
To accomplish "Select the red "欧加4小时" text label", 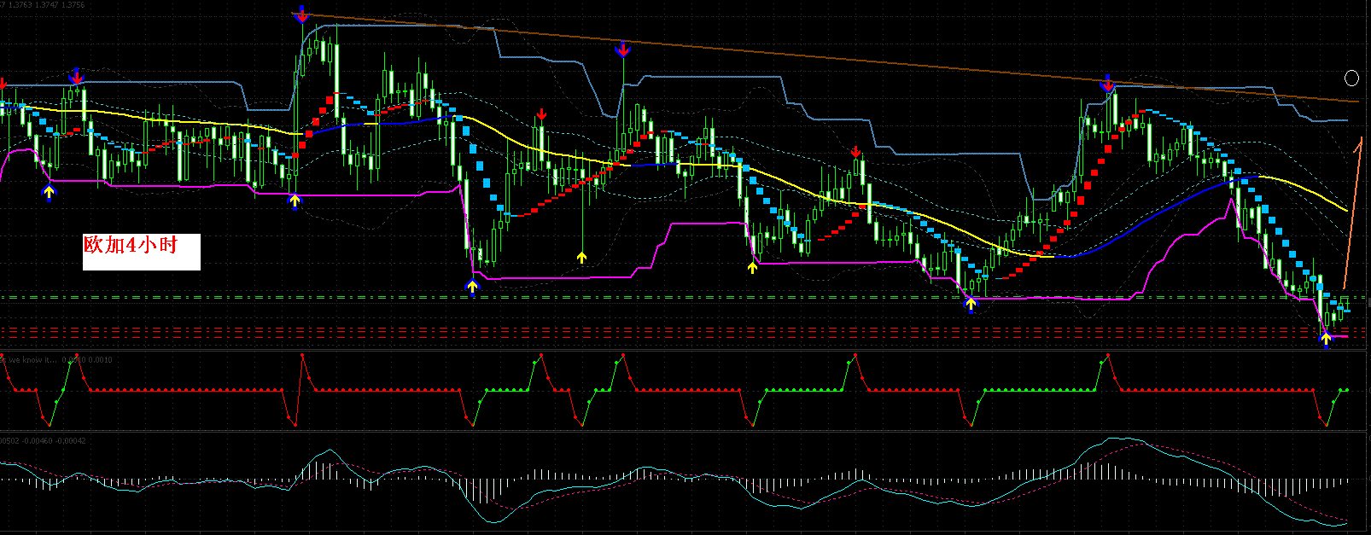I will click(130, 245).
